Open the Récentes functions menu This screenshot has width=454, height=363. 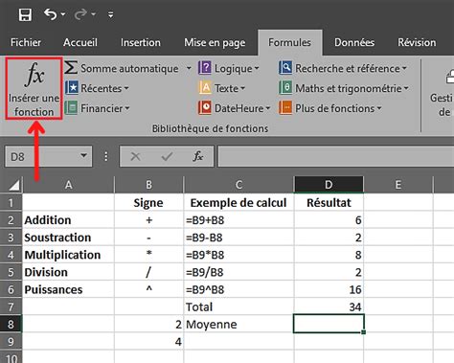[97, 88]
